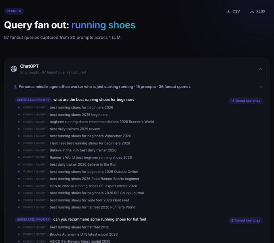This screenshot has height=243, width=274.
Task: Click query 'best daily trainer 2026 Believe in the Run'
Action: click(83, 164)
